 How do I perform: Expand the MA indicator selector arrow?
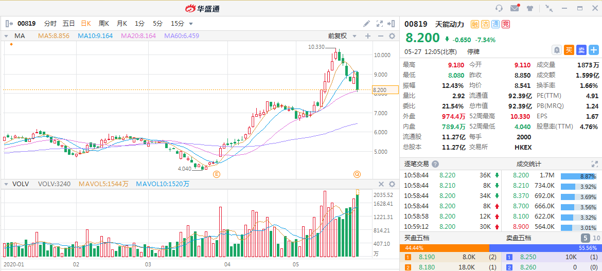click(x=6, y=36)
